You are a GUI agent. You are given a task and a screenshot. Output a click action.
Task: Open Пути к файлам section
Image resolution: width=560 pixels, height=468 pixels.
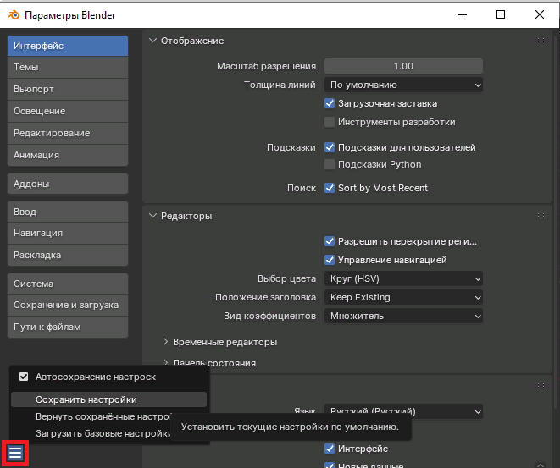[x=68, y=327]
